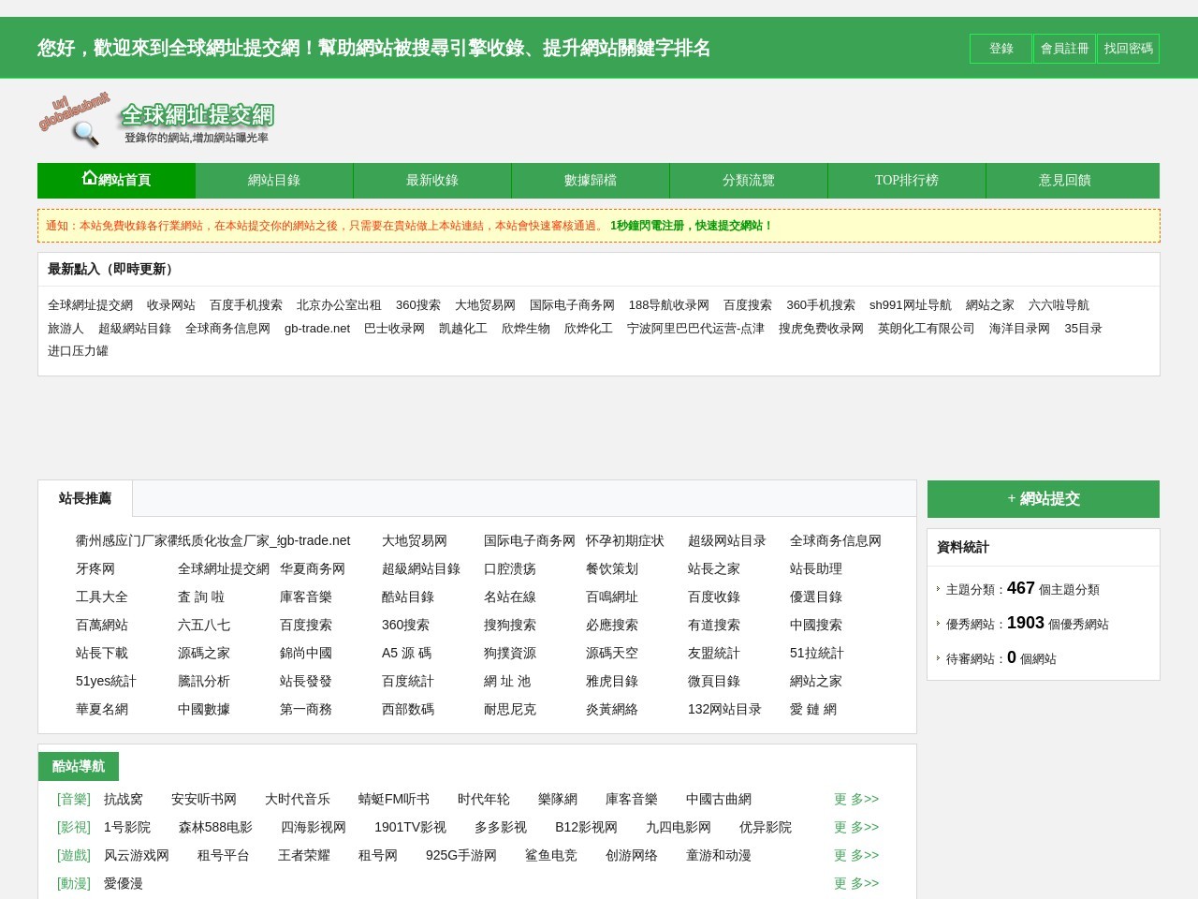Switch to the 網站目錄 tab
Screen dimensions: 1198x899
pyautogui.click(x=274, y=181)
